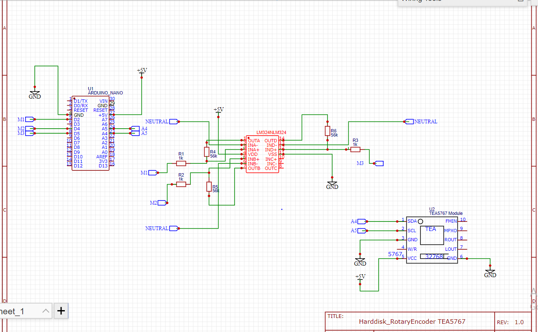Select the A5 net port at TEA5767 SCL
Screen dimensions: 538x332
[358, 231]
